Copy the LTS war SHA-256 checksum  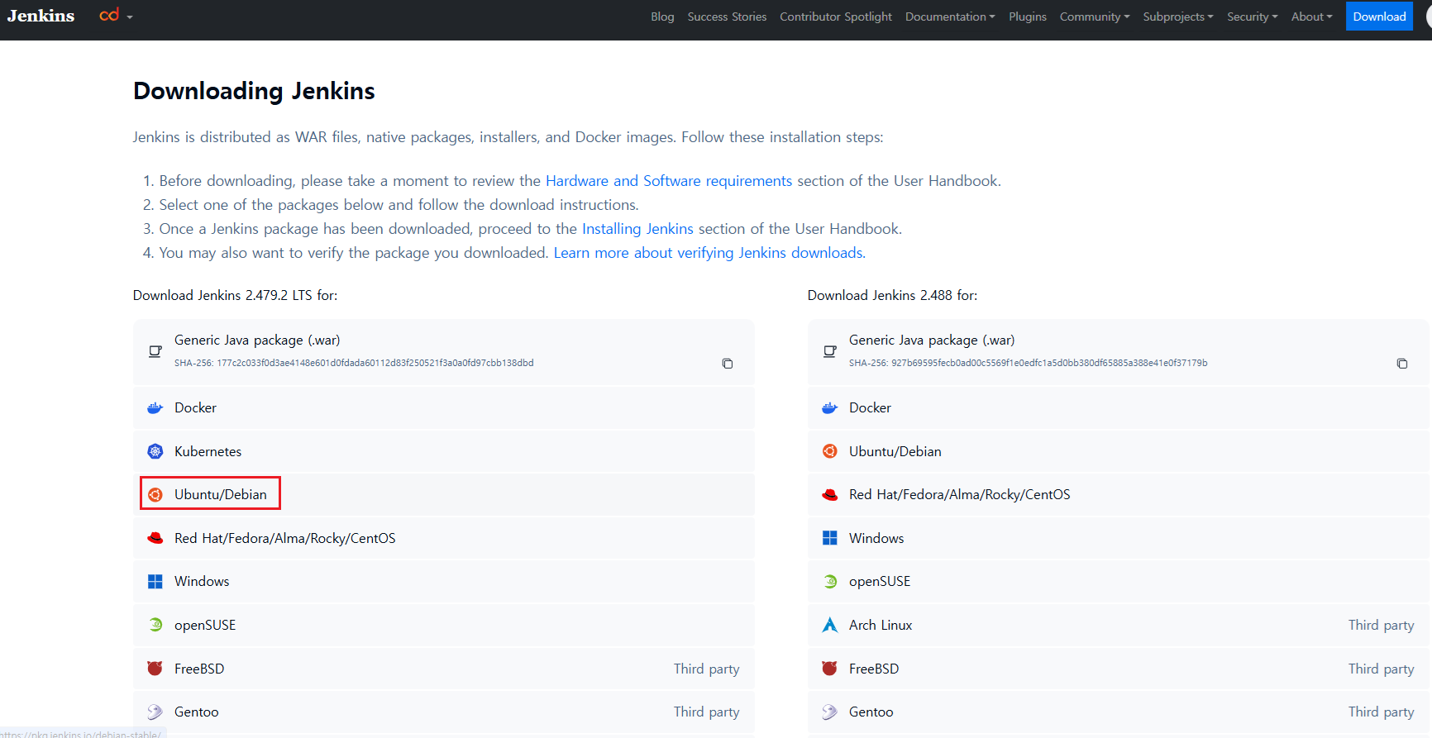pos(728,364)
